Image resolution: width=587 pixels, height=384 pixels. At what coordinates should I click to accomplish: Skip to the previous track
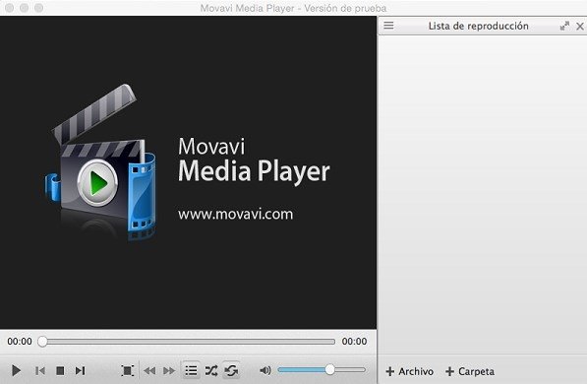click(x=40, y=371)
